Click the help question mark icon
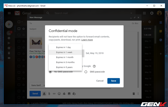The image size is (168, 107). tap(94, 66)
